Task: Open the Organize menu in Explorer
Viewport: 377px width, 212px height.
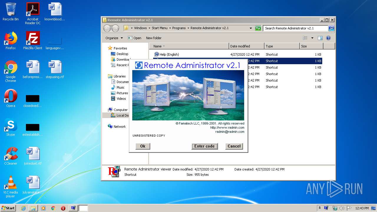Action: (114, 38)
